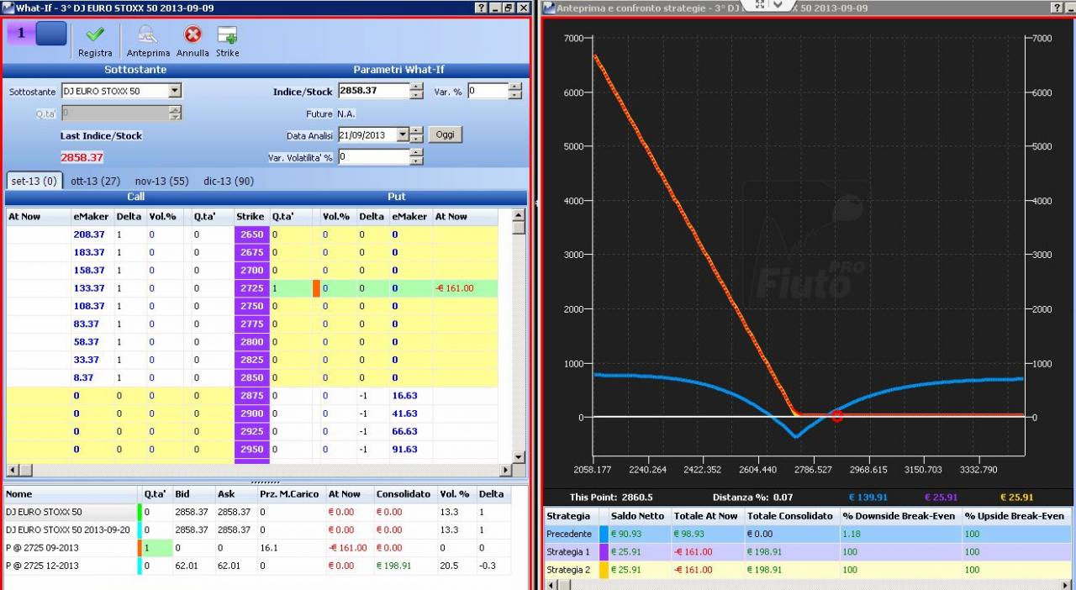1076x590 pixels.
Task: Open the What-If window help icon
Action: coord(481,8)
